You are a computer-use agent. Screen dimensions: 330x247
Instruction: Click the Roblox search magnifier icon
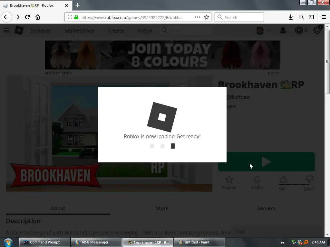(x=164, y=30)
